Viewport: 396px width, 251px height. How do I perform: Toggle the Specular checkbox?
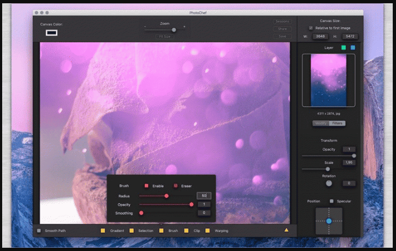[x=331, y=201]
